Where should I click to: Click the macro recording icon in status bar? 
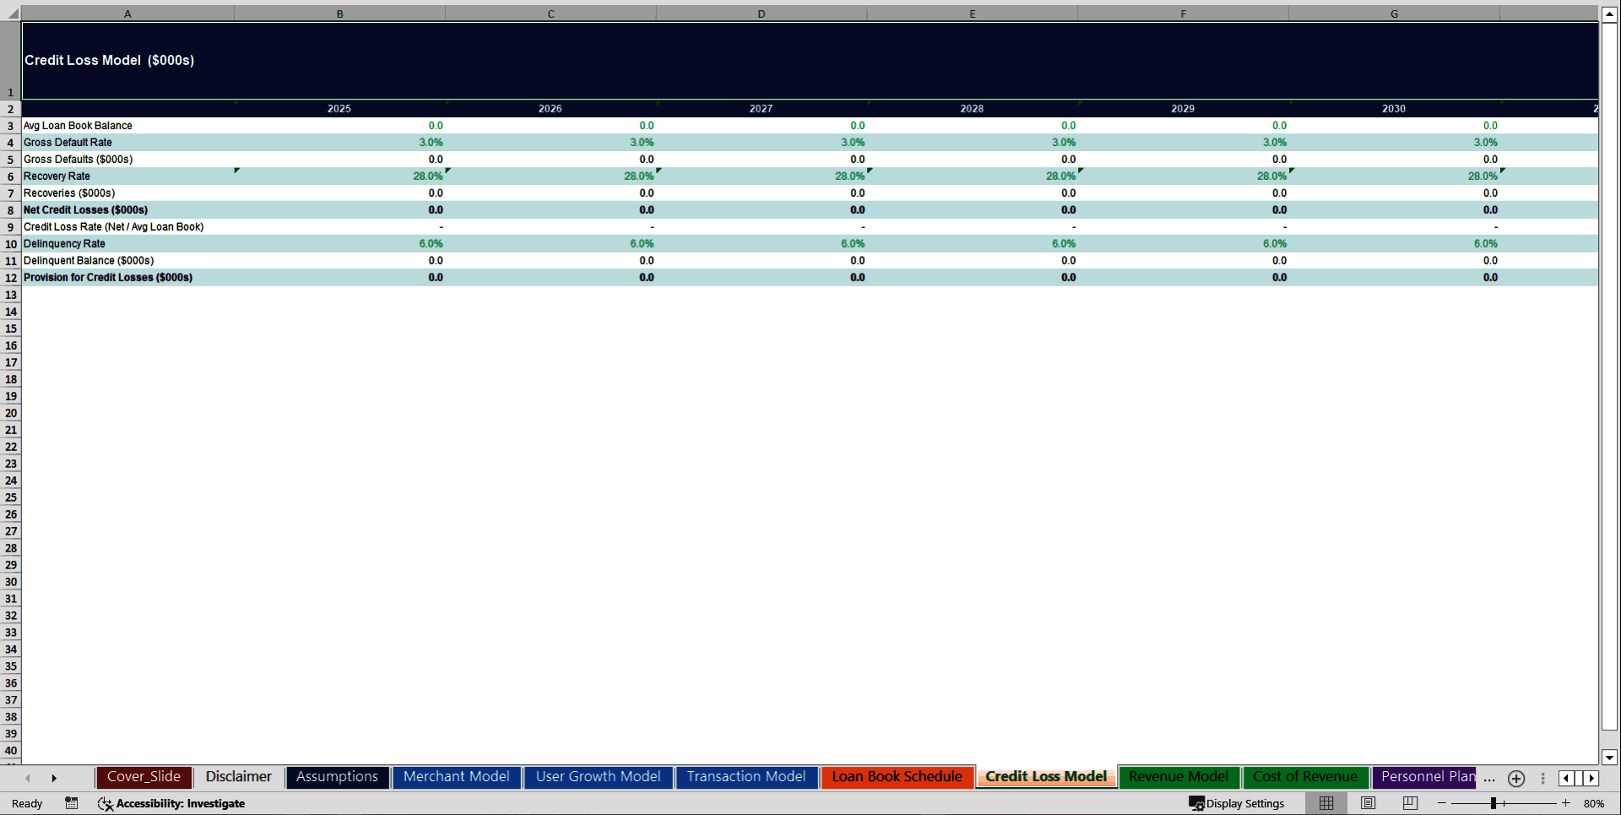pos(72,803)
